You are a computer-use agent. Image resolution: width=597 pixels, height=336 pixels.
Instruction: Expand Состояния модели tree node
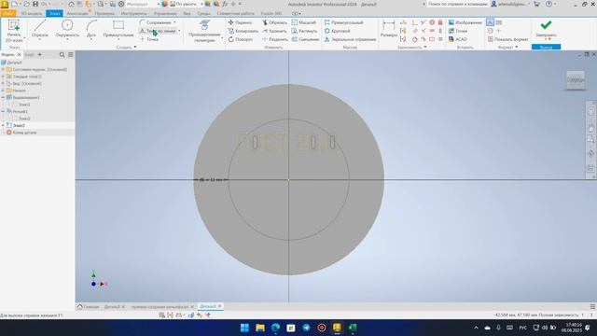click(3, 70)
